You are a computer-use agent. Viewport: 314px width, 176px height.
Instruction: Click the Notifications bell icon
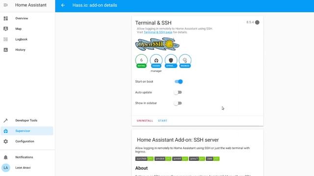pos(5,157)
